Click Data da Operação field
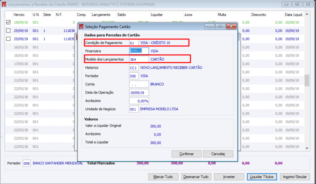Screen dimensions: 316x184 [139, 93]
